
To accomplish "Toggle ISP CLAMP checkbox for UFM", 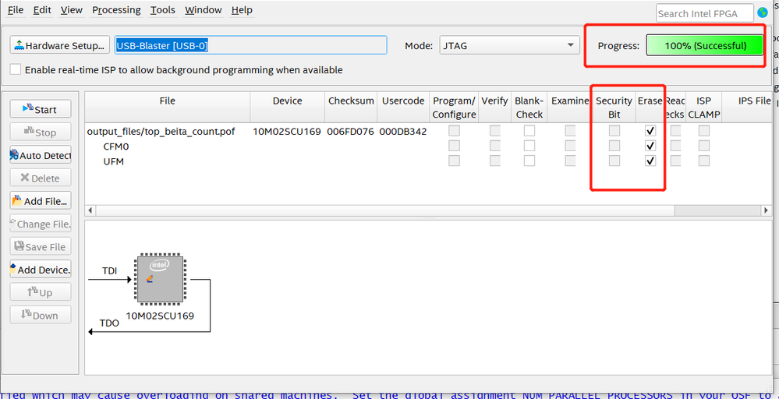I will point(703,161).
